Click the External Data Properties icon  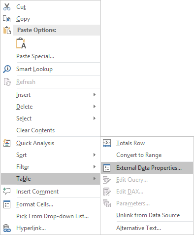(x=107, y=168)
